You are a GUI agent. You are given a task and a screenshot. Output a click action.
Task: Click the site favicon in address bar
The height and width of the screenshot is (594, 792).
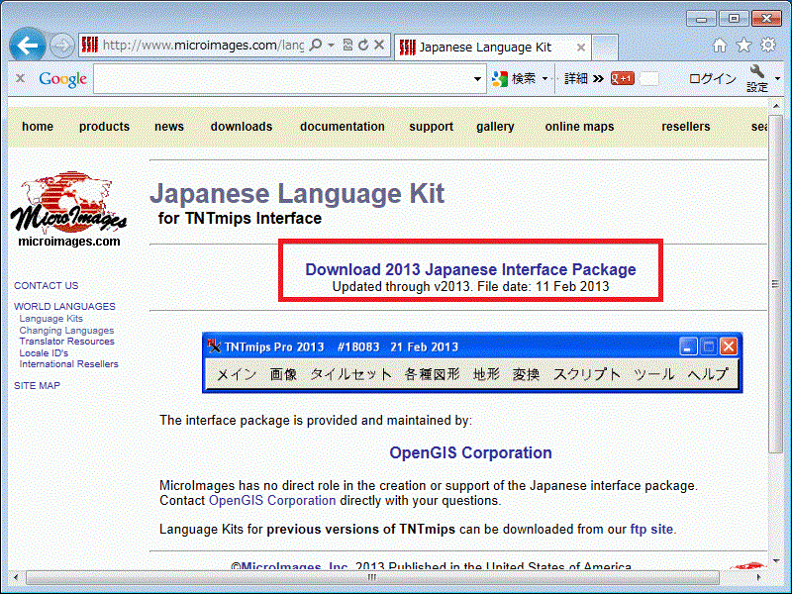90,46
